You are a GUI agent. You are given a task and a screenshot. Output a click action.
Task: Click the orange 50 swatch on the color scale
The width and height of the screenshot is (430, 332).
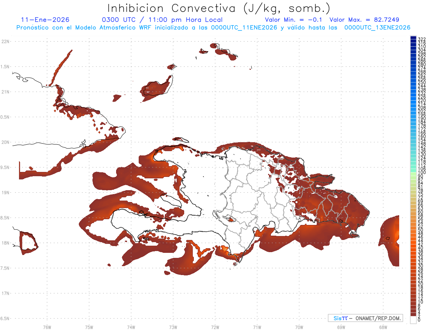tap(413, 230)
